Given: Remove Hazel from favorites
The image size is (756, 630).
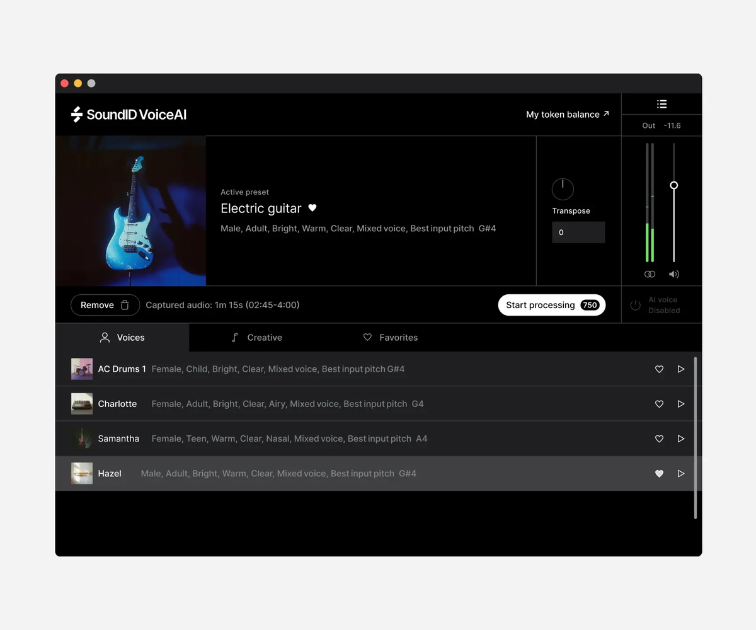Looking at the screenshot, I should pyautogui.click(x=659, y=474).
